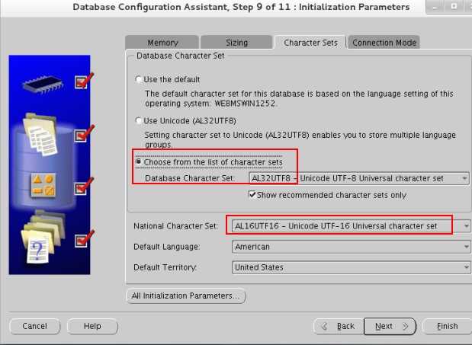Viewport: 472px width, 345px height.
Task: Click the checkmark box beside the documents icon
Action: (x=81, y=136)
